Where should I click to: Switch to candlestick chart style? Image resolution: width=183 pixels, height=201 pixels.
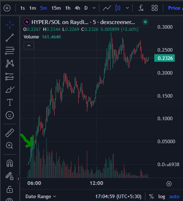(x=118, y=8)
